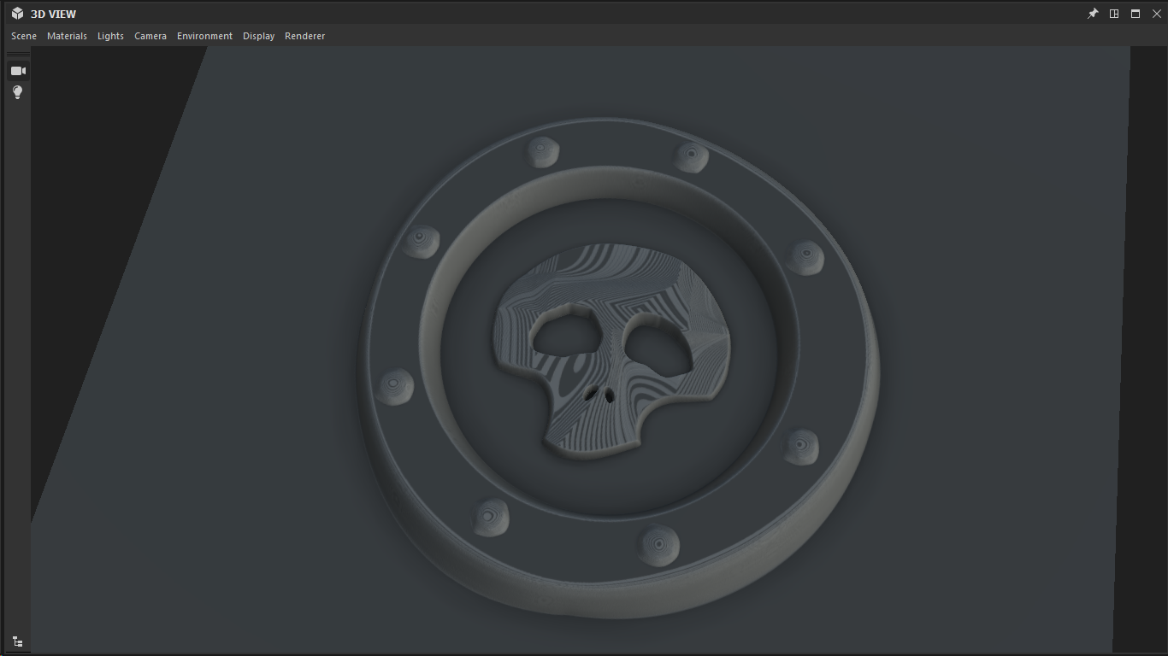
Task: Open the Environment menu
Action: click(204, 36)
